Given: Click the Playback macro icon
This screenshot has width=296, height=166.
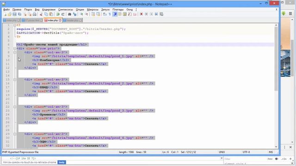Looking at the screenshot, I should pyautogui.click(x=151, y=14).
